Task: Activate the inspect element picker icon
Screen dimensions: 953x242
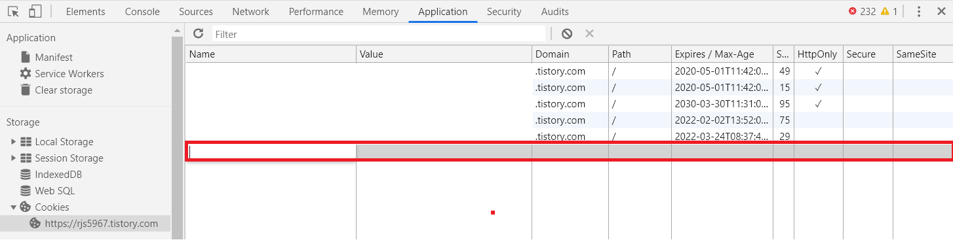Action: (x=13, y=12)
